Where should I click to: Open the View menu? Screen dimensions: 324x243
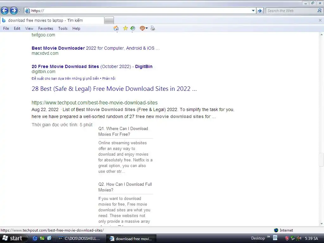[29, 28]
